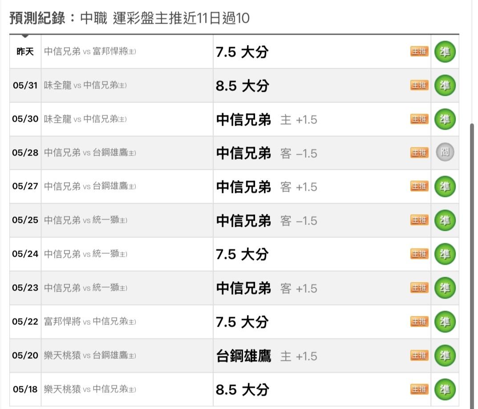Open the 中信兄弟 vs 富邦悍將 matchup from yesterday
478x409 pixels.
pos(90,51)
